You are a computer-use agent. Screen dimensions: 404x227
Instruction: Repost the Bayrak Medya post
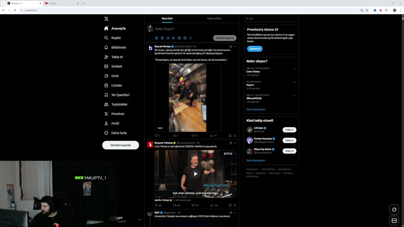tap(175, 136)
